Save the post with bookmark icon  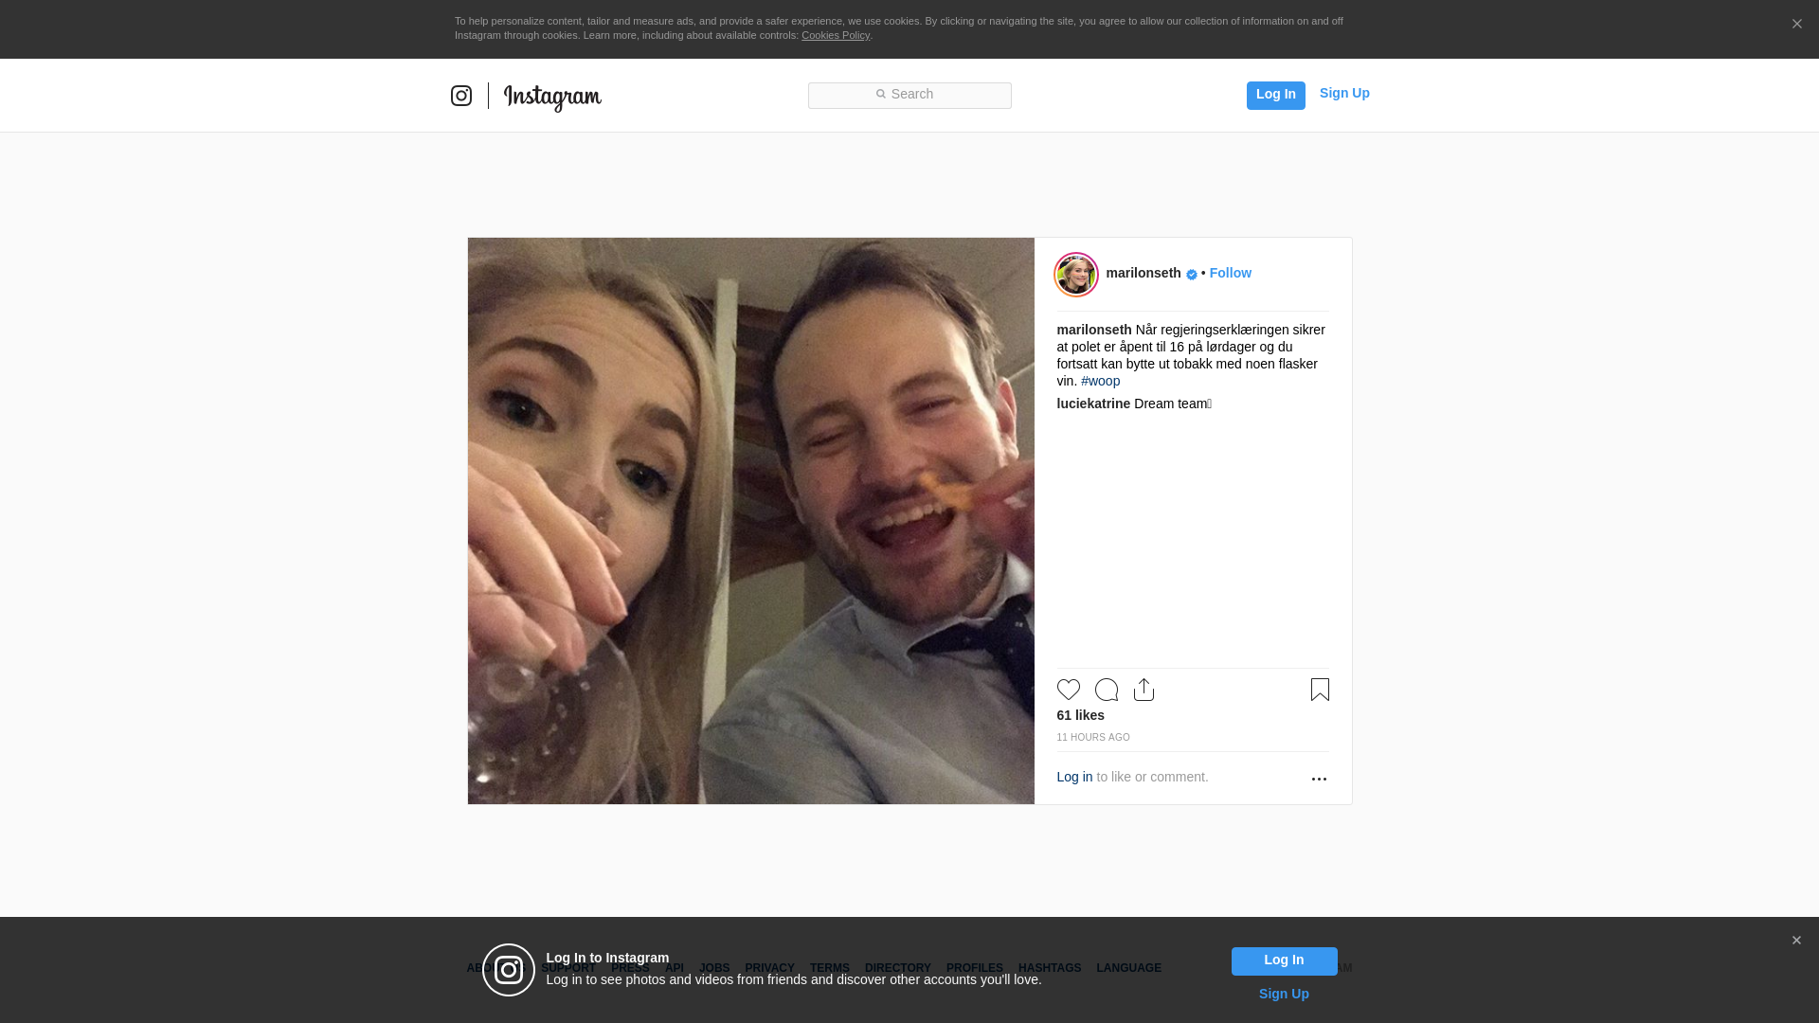(x=1320, y=690)
